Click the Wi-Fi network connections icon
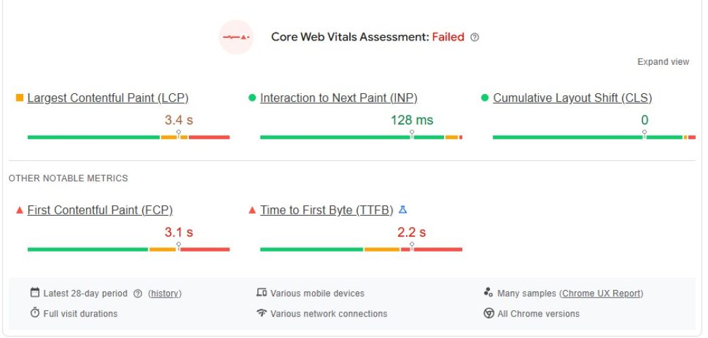Screen dimensions: 708x338 (261, 313)
